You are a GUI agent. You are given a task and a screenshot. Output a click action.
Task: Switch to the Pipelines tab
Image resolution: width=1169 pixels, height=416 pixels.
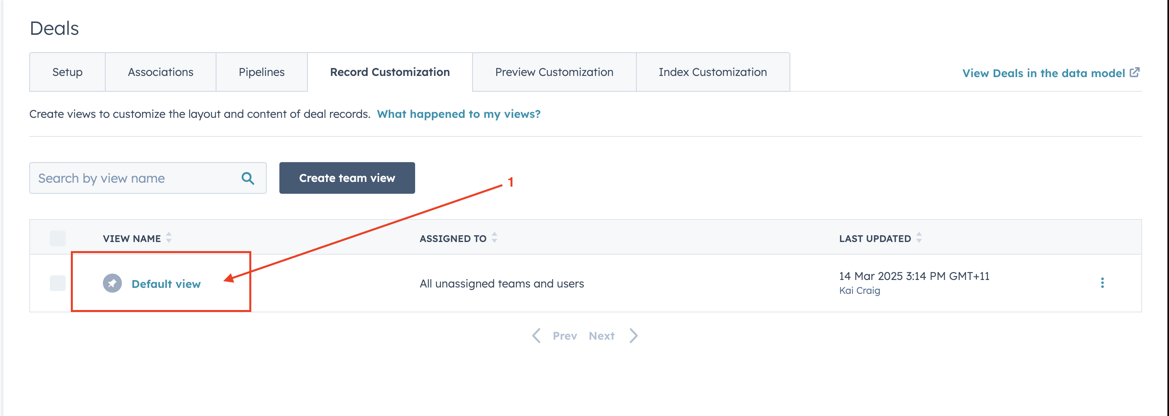click(x=262, y=72)
